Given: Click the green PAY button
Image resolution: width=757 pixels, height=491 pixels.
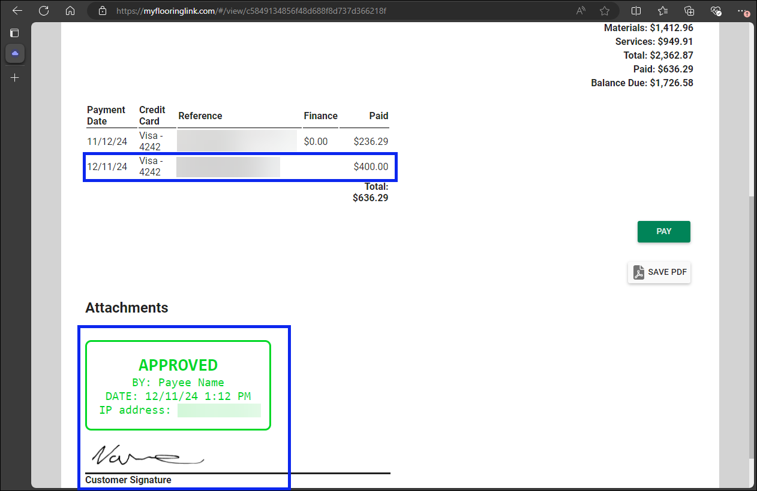Looking at the screenshot, I should coord(663,232).
